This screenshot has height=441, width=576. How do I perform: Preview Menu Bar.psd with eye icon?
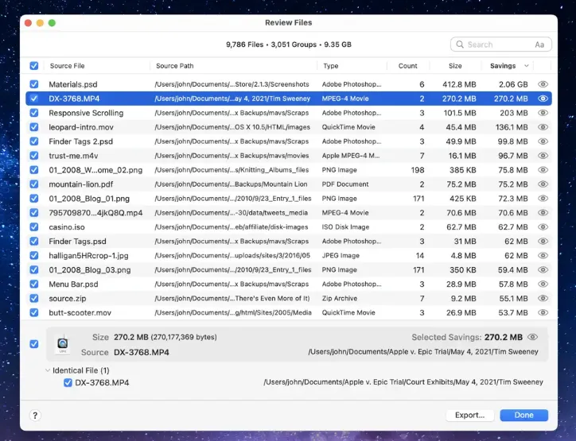[x=543, y=284]
